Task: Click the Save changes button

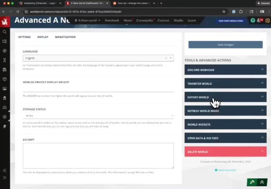Action: [x=225, y=45]
